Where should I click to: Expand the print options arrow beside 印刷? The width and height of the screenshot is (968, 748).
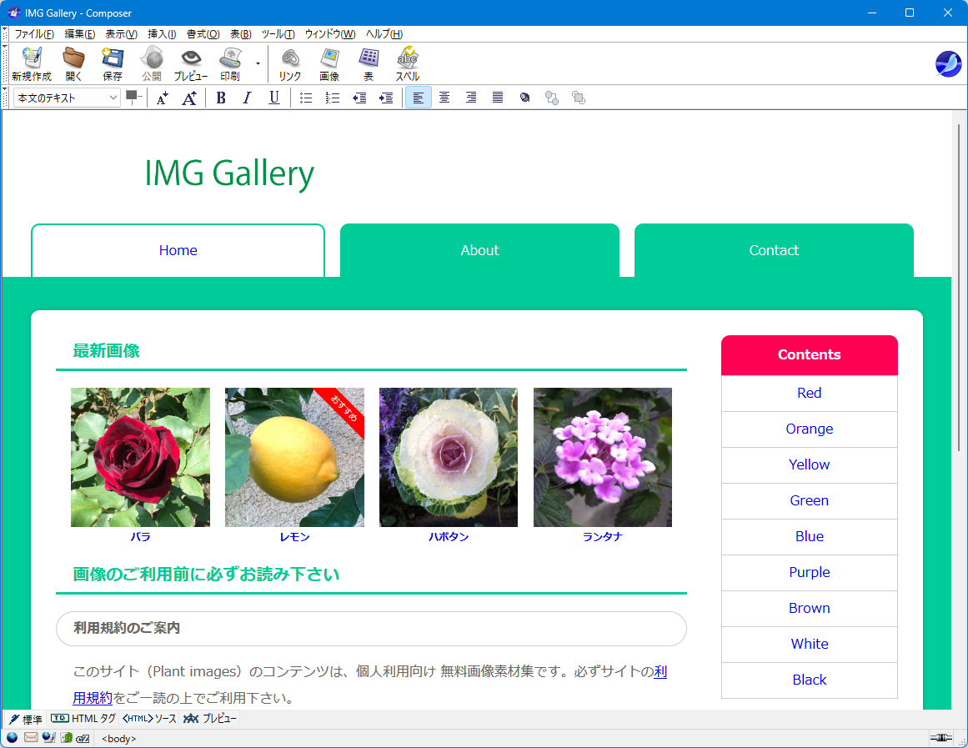(x=258, y=63)
